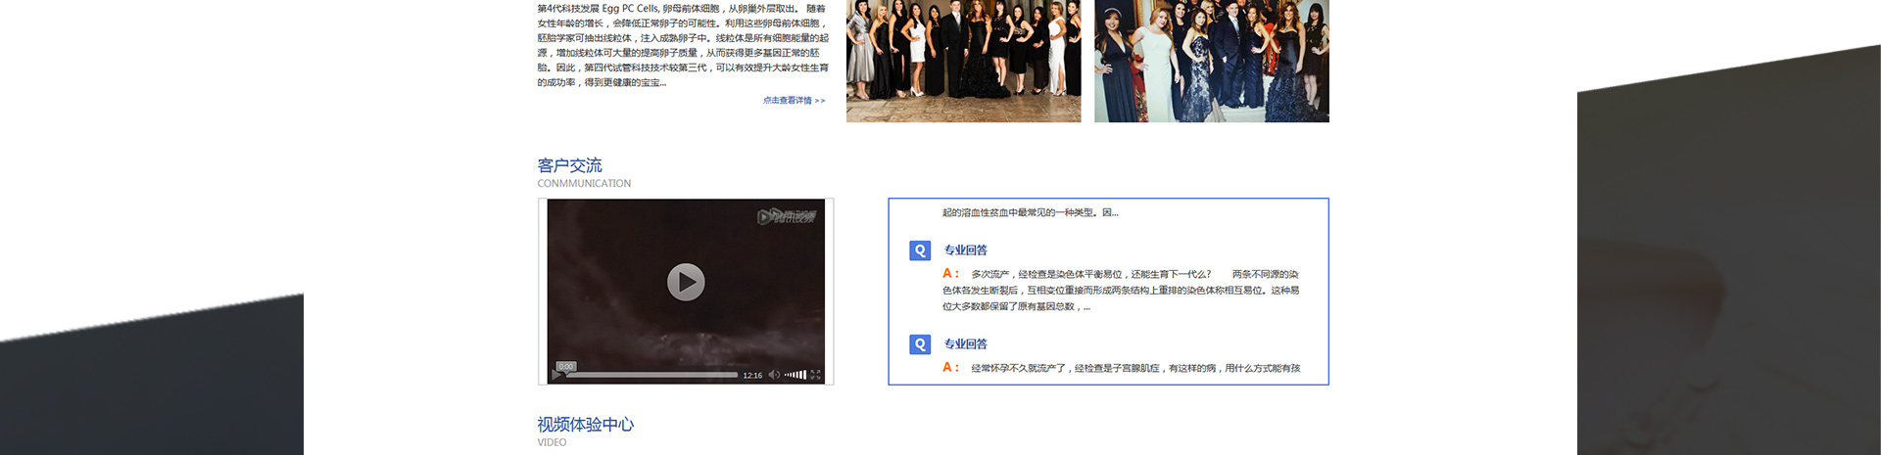This screenshot has height=455, width=1881.
Task: Click the Q icon above the 经常怀孕 answer
Action: 920,344
